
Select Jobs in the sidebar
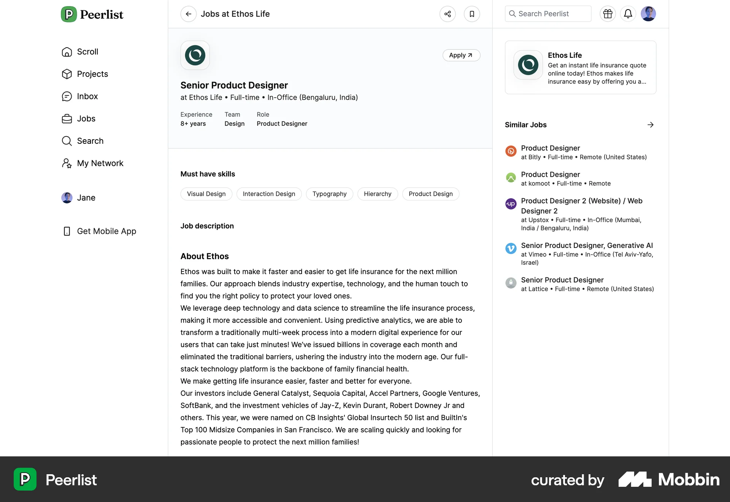click(x=86, y=119)
